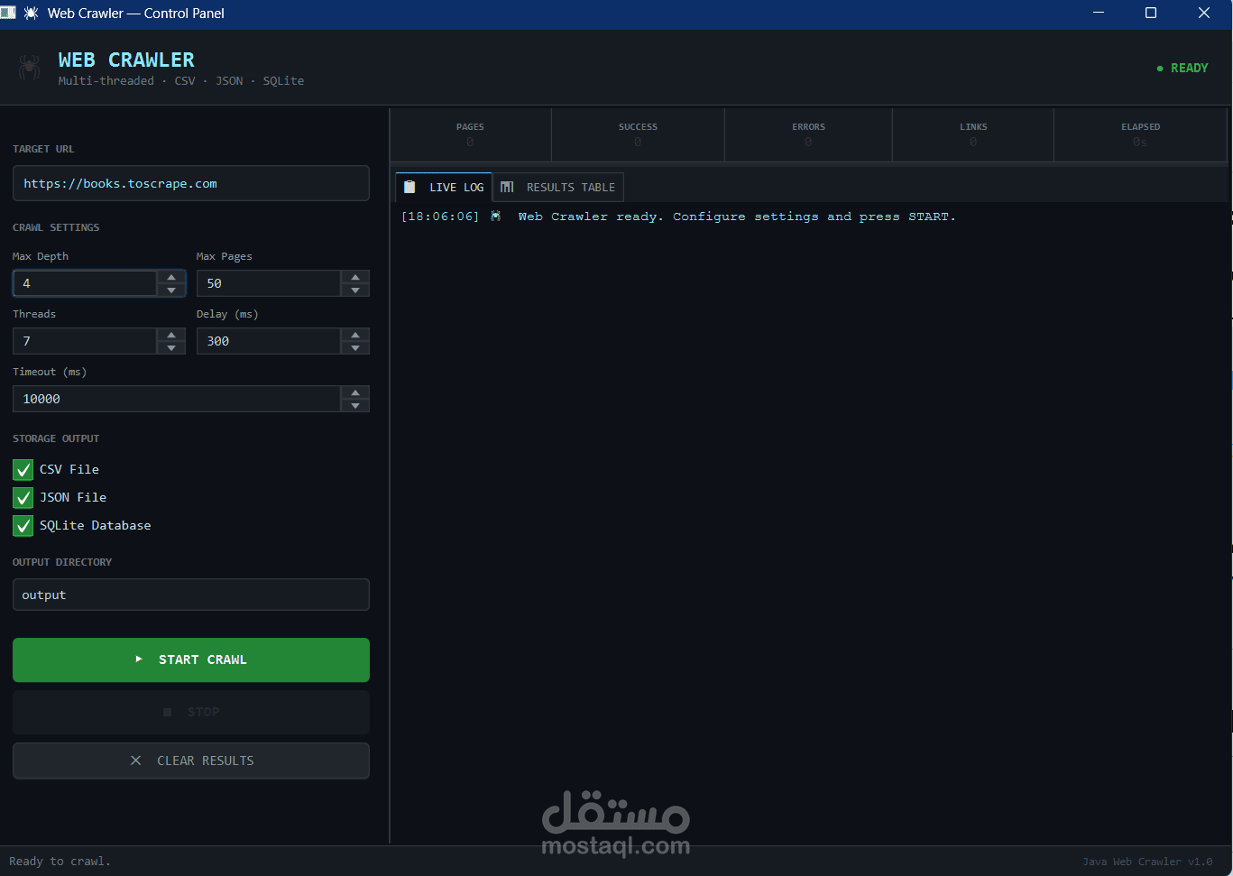Click the Max Depth value field
This screenshot has width=1233, height=876.
[85, 283]
